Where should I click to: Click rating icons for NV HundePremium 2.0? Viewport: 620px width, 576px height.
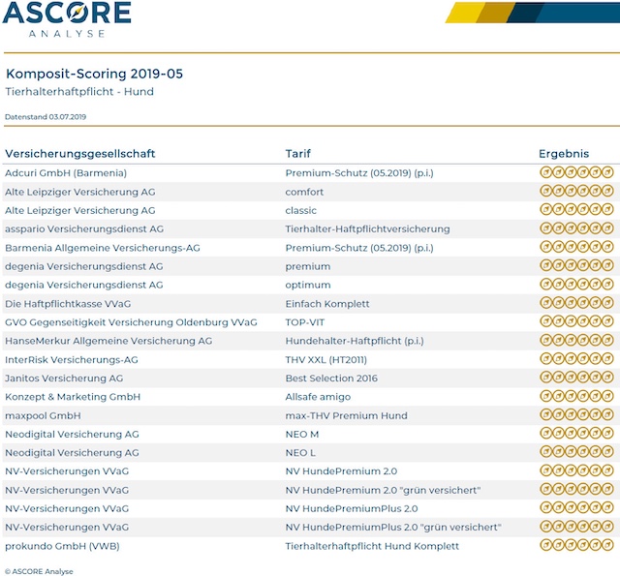(576, 470)
